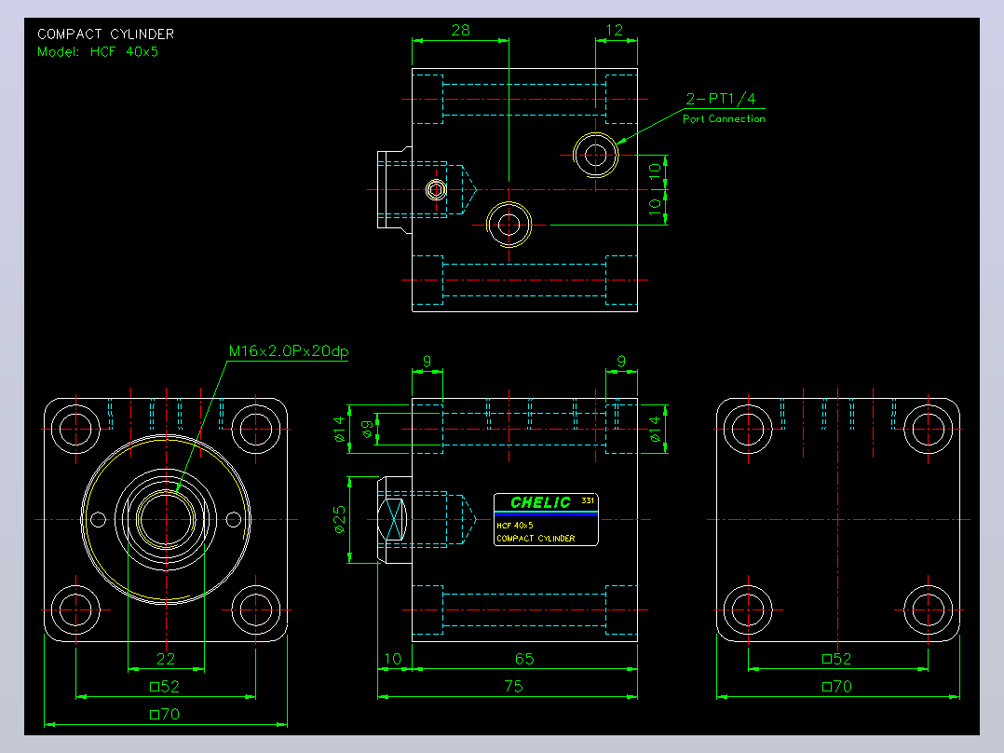
Task: Pick the ø14 dimension next to ø9
Action: [x=339, y=429]
